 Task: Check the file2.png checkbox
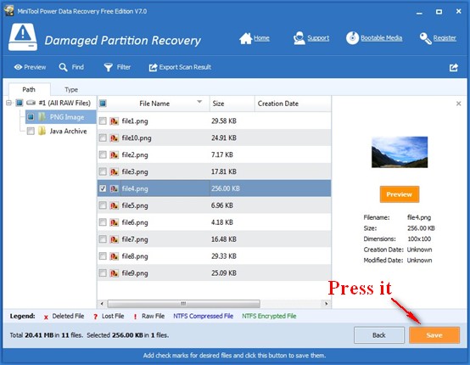(103, 154)
